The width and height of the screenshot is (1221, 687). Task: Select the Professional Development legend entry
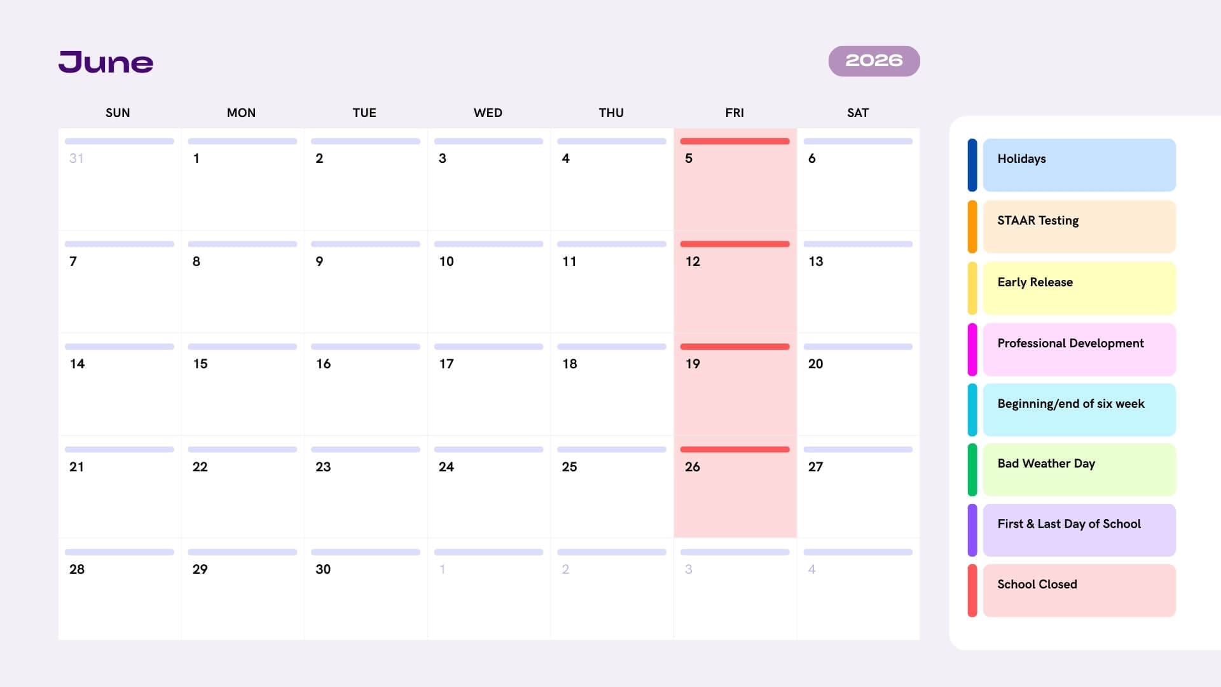click(1079, 349)
